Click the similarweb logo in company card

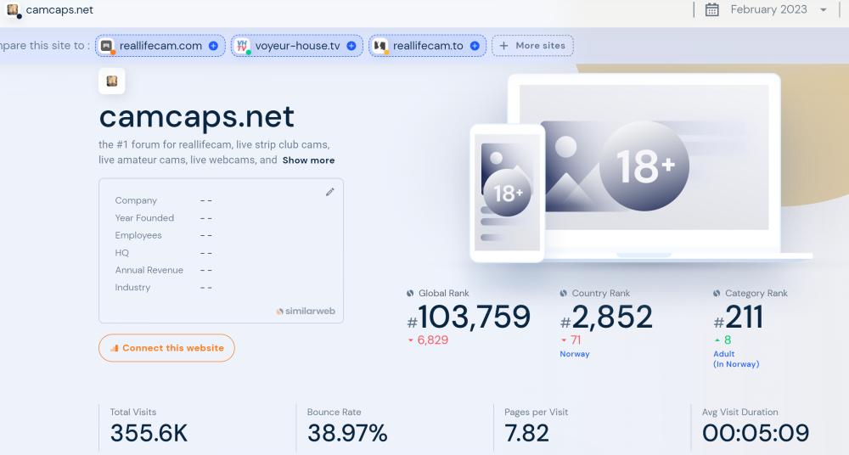click(x=306, y=312)
